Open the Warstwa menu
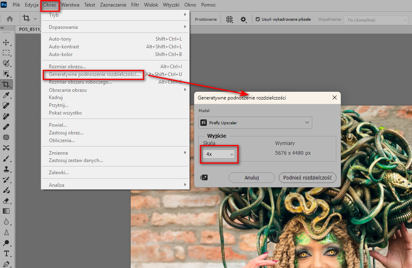The width and height of the screenshot is (412, 268). click(70, 5)
